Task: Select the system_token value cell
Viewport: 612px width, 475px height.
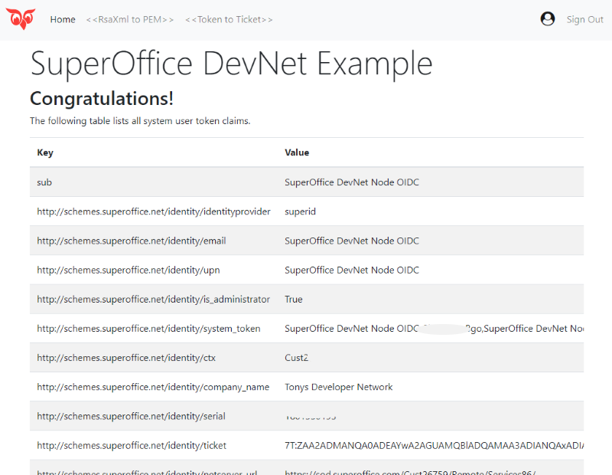Action: click(435, 329)
